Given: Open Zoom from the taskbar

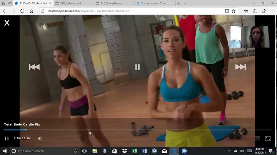Looking at the screenshot, I should [x=184, y=151].
